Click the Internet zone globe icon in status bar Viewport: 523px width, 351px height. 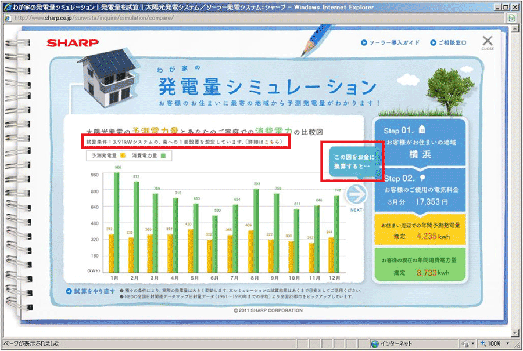[x=375, y=343]
